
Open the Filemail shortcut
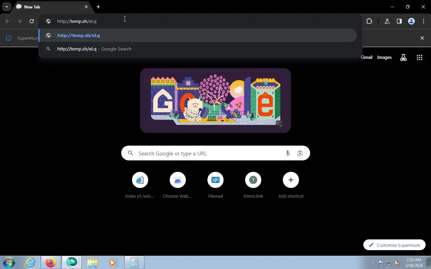tap(215, 186)
